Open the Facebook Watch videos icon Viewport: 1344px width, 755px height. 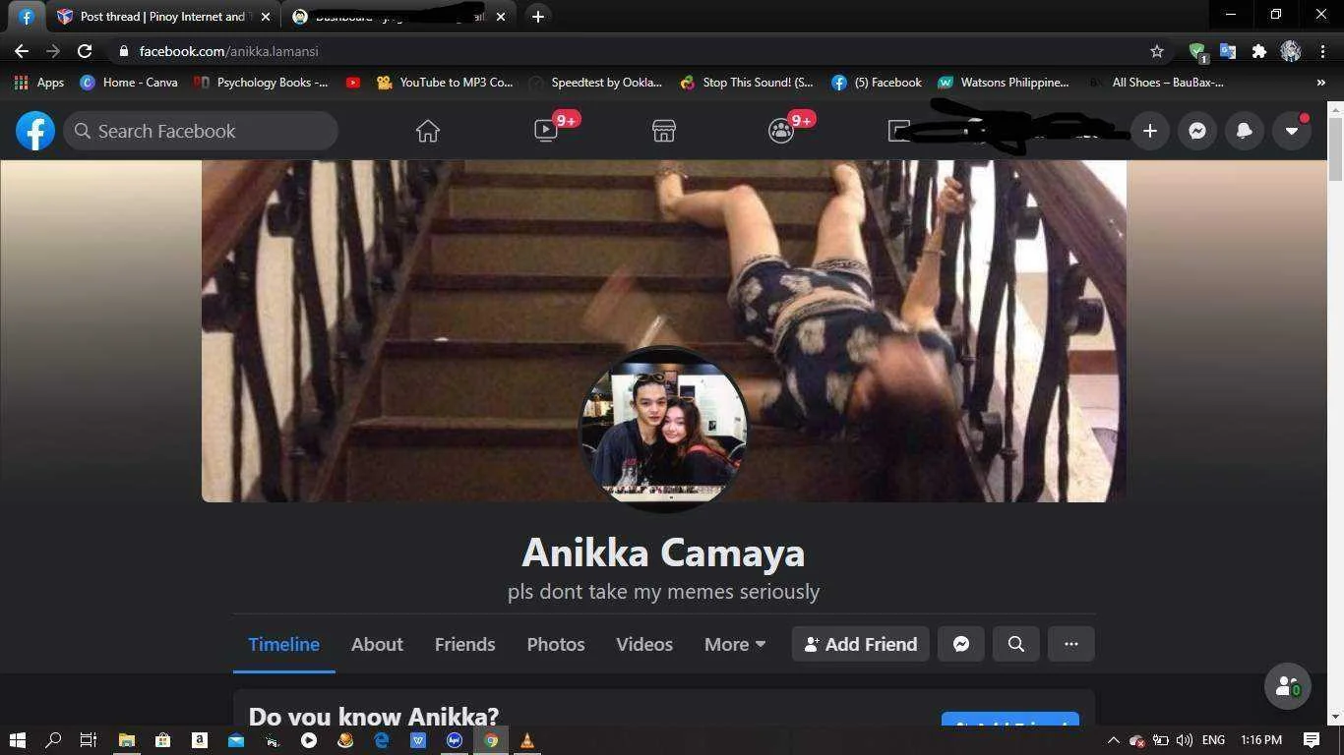click(x=546, y=131)
